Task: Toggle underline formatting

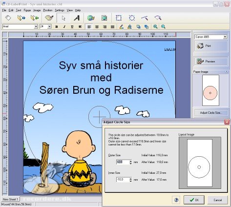Action: [72, 27]
